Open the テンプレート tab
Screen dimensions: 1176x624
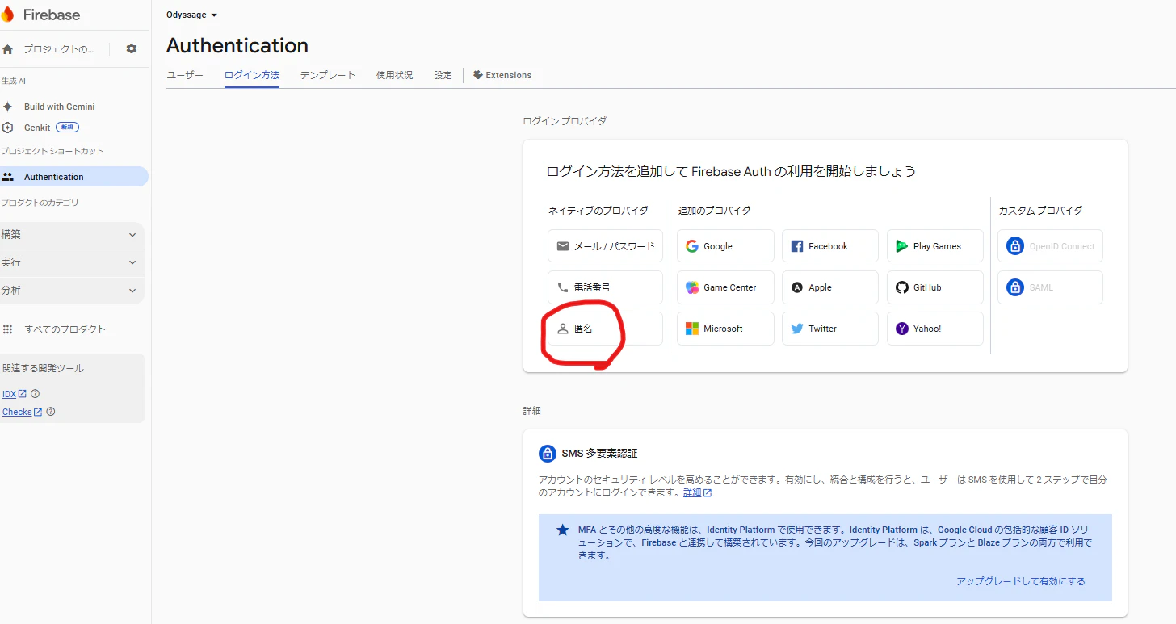tap(328, 75)
